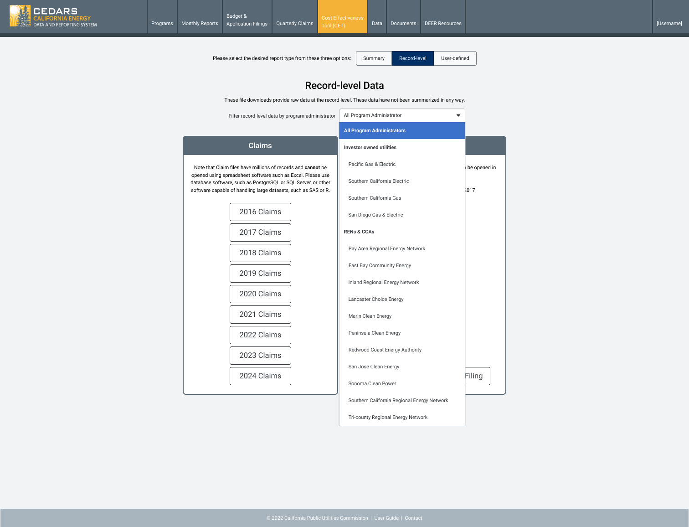Screen dimensions: 689x527
Task: Download 2020 Claims file
Action: [260, 294]
